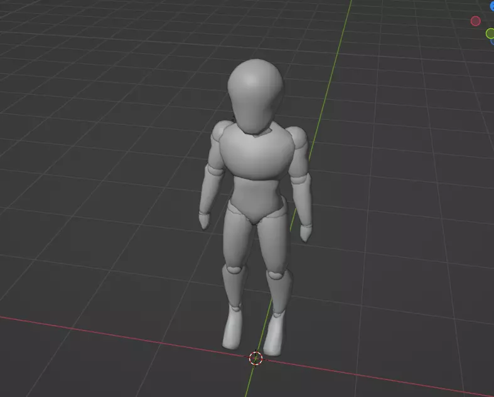Select the mannequin's chest piece
The width and height of the screenshot is (494, 397).
click(x=257, y=152)
